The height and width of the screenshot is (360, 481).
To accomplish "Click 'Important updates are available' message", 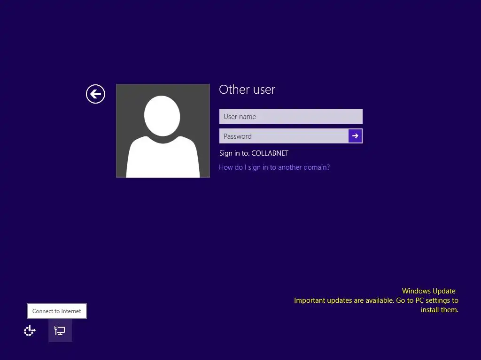I will coord(376,305).
